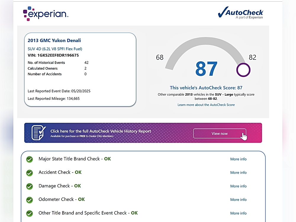Open Learn more about the AutoCheck Score

[x=206, y=105]
